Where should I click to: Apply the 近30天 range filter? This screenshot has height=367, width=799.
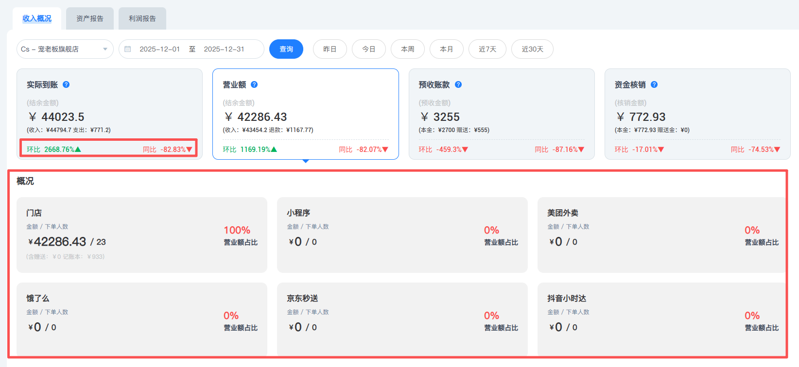(532, 49)
